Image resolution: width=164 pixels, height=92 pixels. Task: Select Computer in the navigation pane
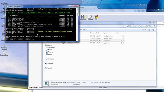tap(50, 63)
